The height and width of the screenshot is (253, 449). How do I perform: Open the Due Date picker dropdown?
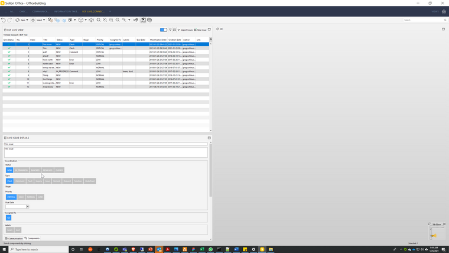tap(28, 206)
